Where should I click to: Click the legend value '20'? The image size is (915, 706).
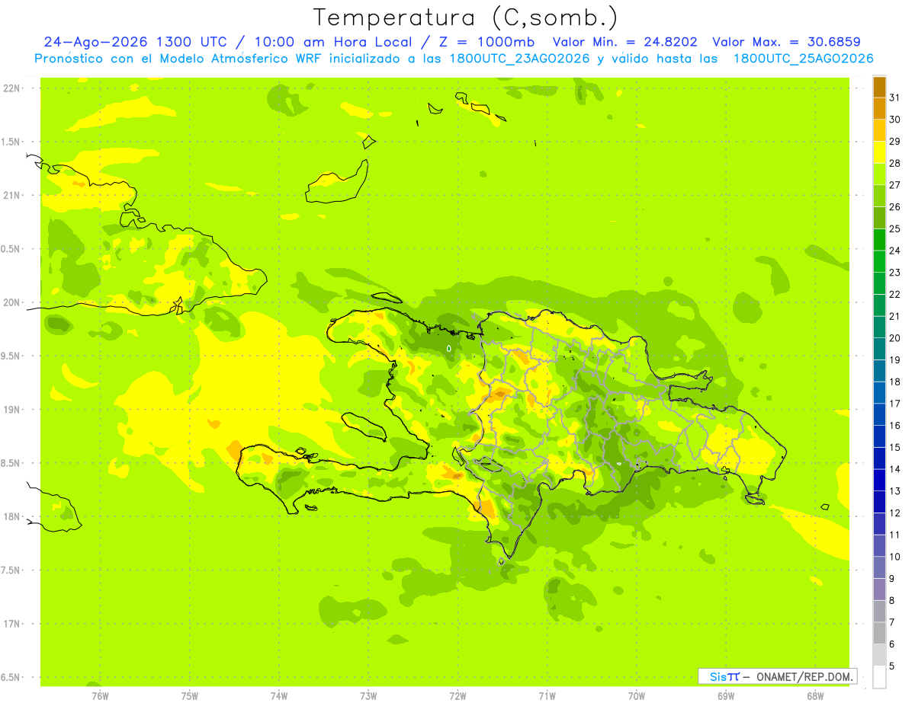[895, 337]
